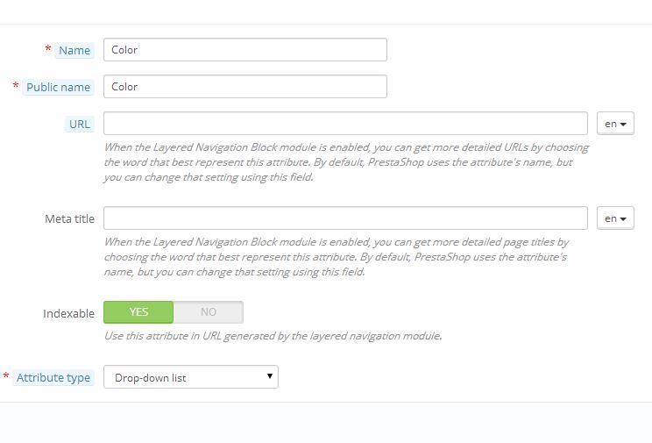Click the help text under Meta title
The width and height of the screenshot is (652, 443).
coord(345,257)
